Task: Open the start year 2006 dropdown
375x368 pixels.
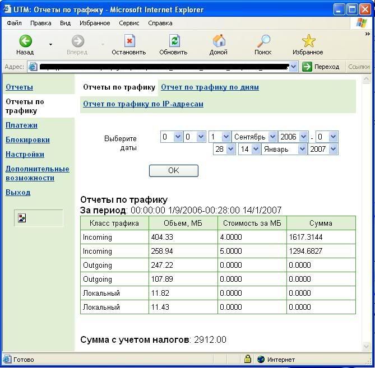Action: click(x=303, y=137)
